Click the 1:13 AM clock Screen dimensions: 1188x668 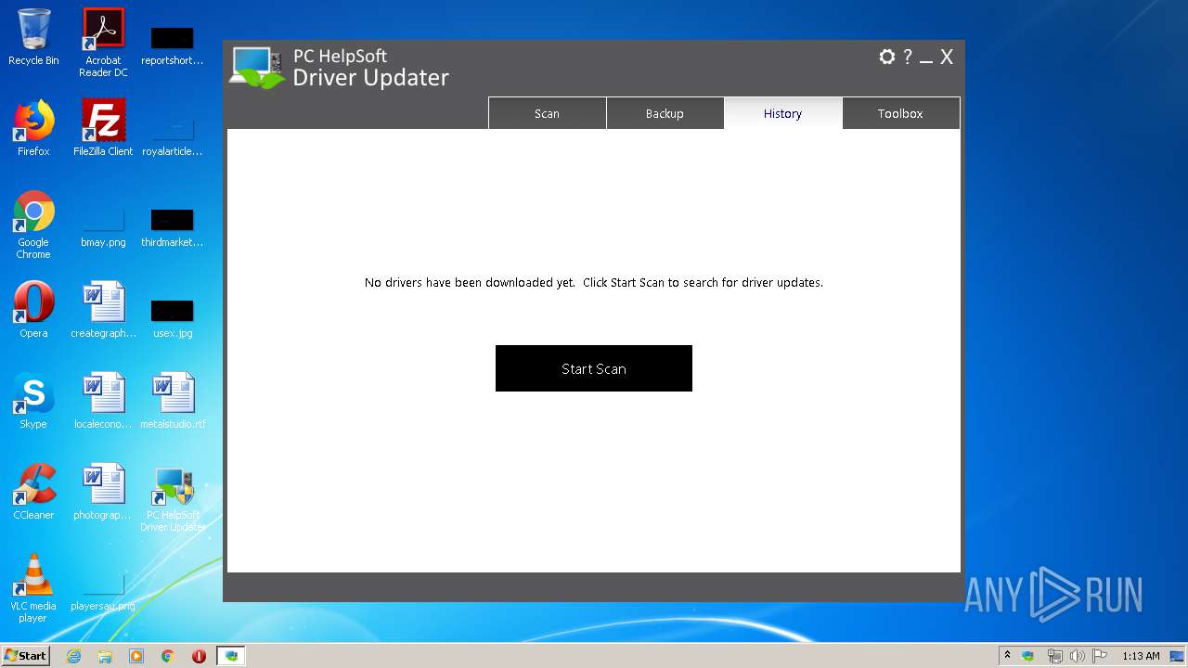[x=1141, y=656]
